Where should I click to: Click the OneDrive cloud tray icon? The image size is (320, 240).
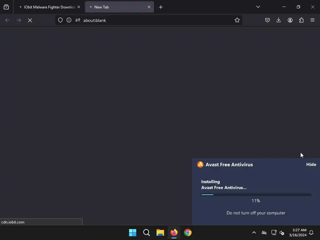(264, 232)
